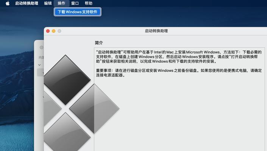Click the 启动转换助理 window title
267x151 pixels.
(156, 31)
